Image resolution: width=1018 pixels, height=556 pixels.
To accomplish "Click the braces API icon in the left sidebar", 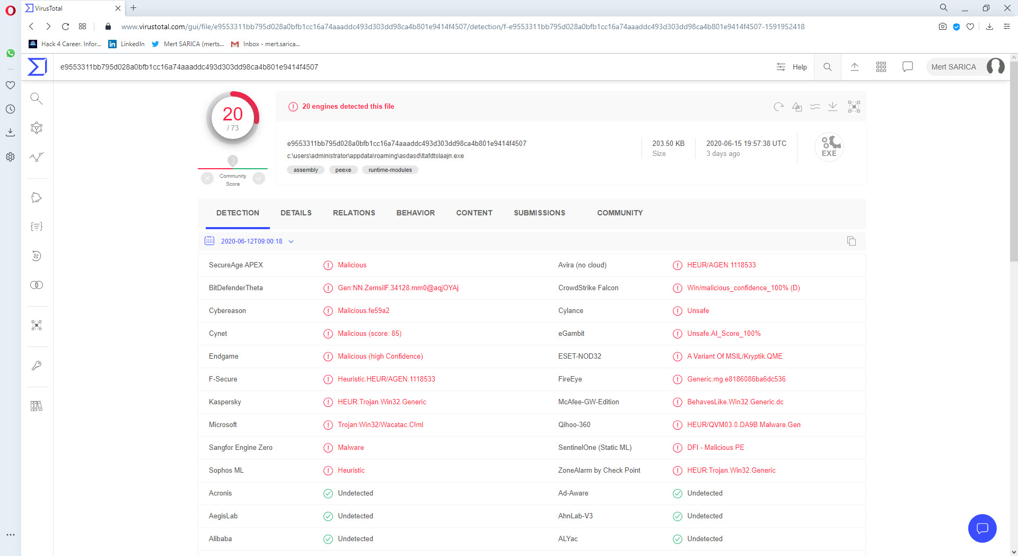I will pyautogui.click(x=37, y=227).
